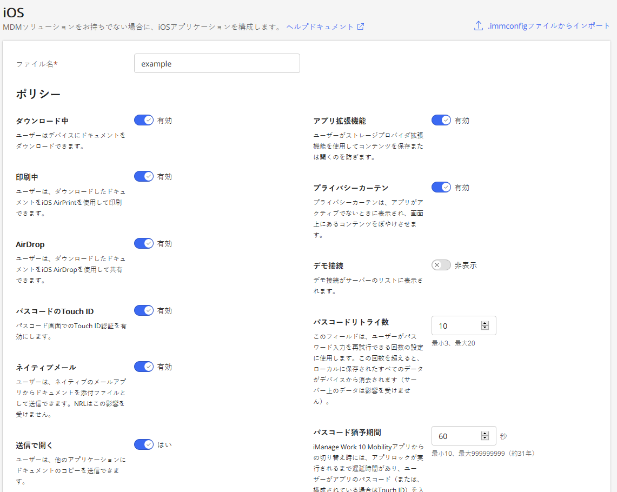Decrease パスコード猶予期間 with down arrow
Image resolution: width=617 pixels, height=492 pixels.
[485, 438]
